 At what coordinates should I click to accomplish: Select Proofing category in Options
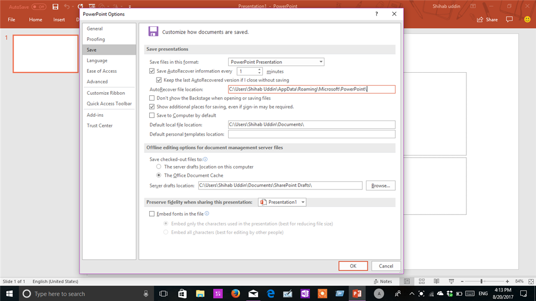pos(109,39)
